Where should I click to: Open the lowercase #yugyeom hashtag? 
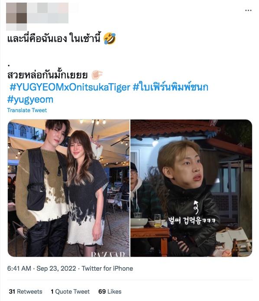30,100
